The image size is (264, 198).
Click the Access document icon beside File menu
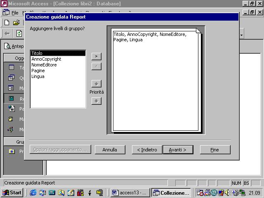pyautogui.click(x=6, y=12)
